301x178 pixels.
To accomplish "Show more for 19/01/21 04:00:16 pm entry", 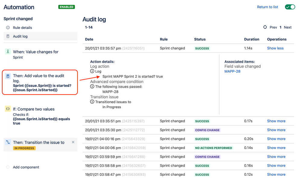I will tap(276, 139).
